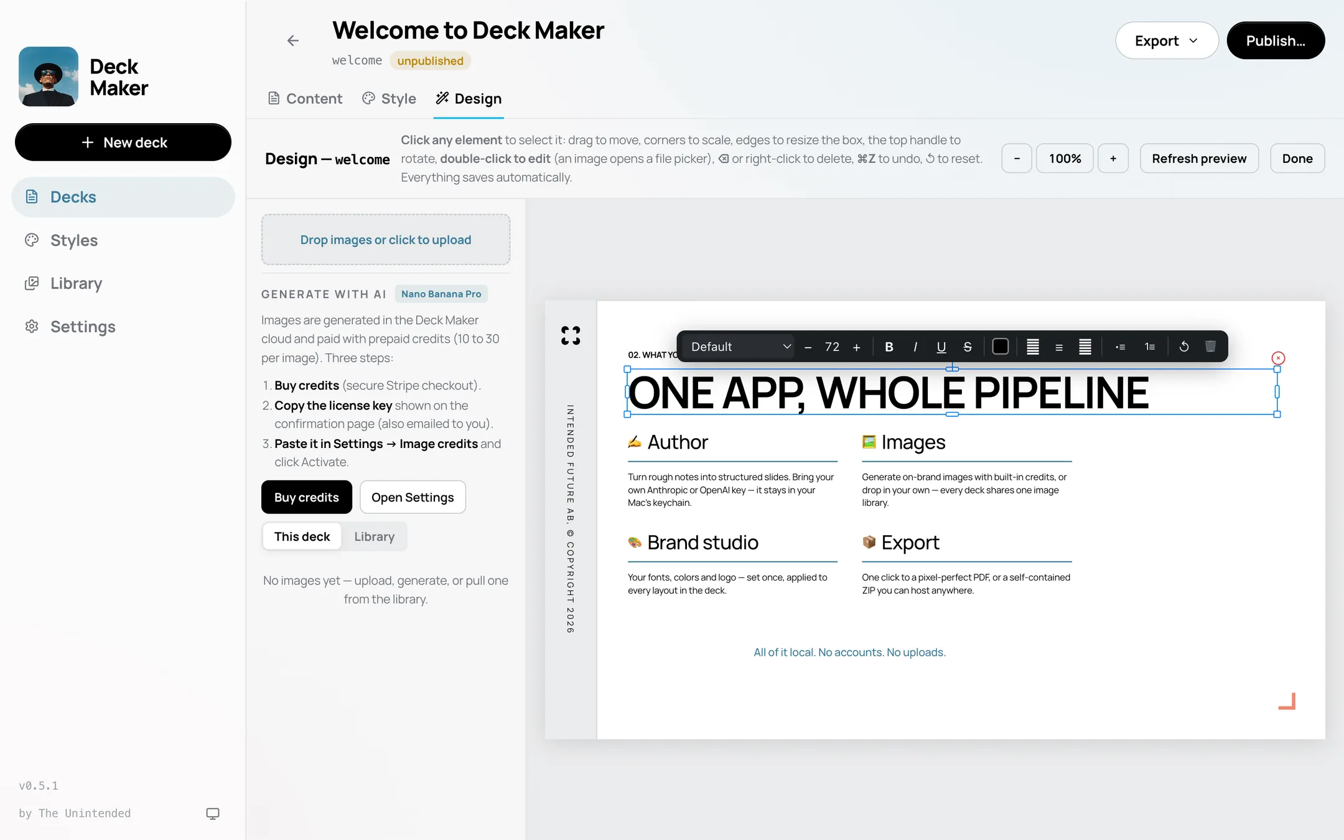The height and width of the screenshot is (840, 1344).
Task: Select the This deck image source
Action: (x=302, y=536)
